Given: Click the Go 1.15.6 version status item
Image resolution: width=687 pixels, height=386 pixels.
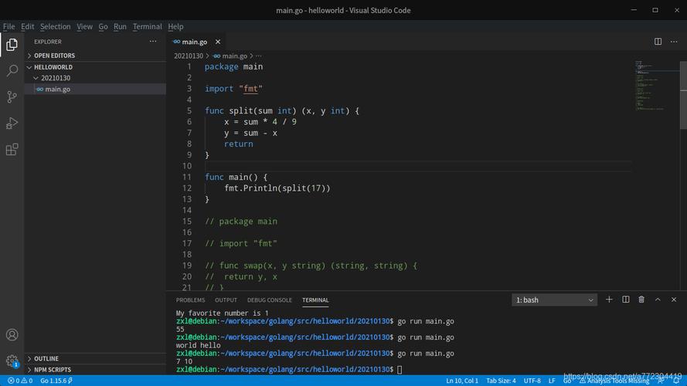Looking at the screenshot, I should (x=56, y=381).
